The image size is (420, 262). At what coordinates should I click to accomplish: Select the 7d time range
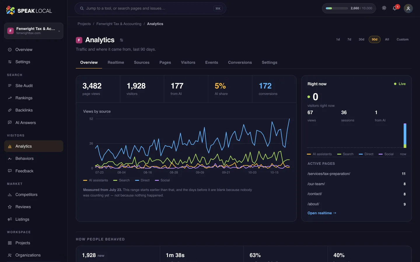pos(349,39)
